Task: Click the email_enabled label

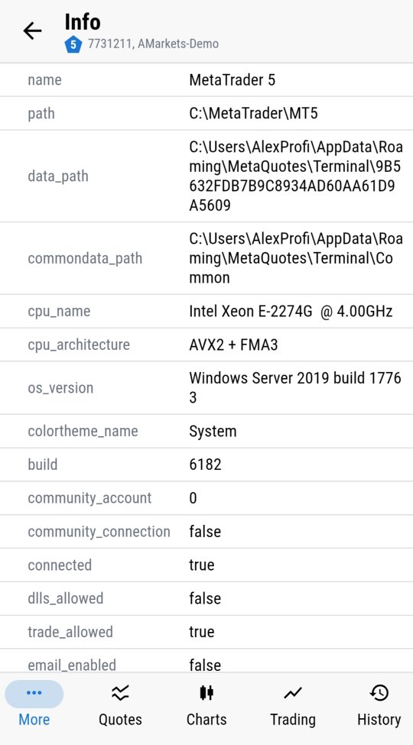Action: coord(72,665)
